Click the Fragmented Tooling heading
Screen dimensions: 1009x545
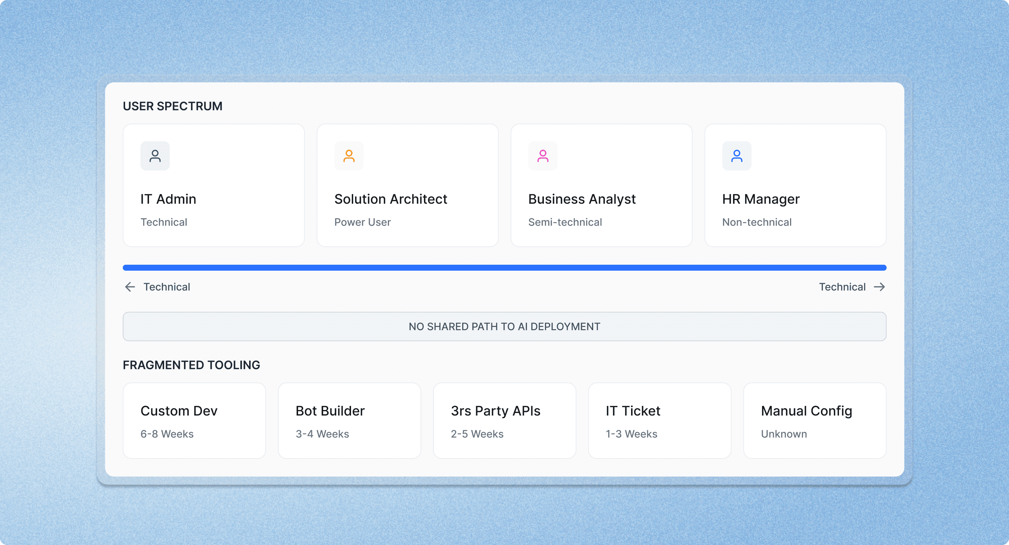point(191,365)
